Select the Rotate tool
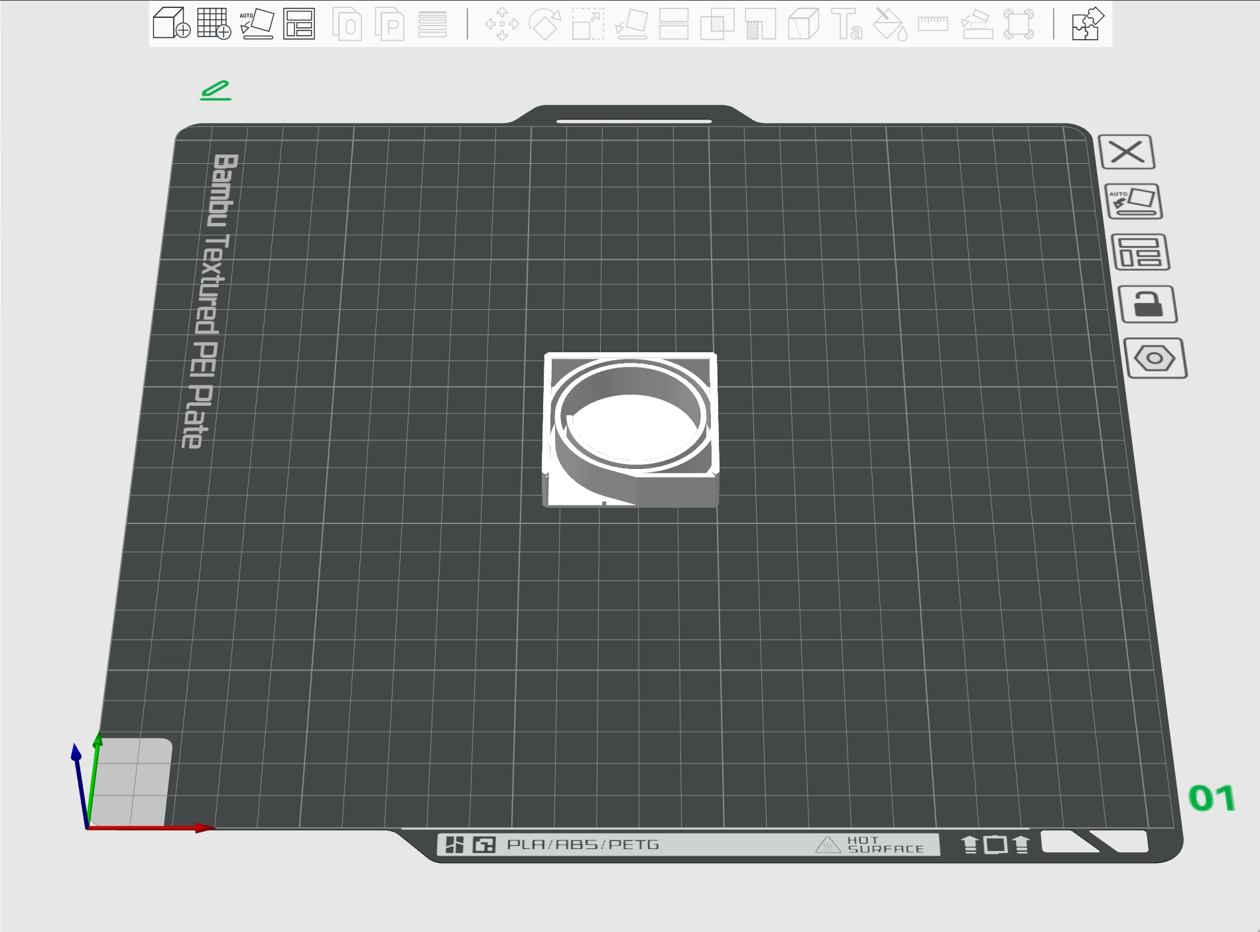Viewport: 1260px width, 932px height. pos(545,24)
